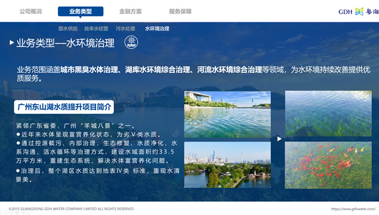Viewport: 379px width, 215px height.
Task: Select the 自来水经营 sub-menu item
Action: point(96,29)
